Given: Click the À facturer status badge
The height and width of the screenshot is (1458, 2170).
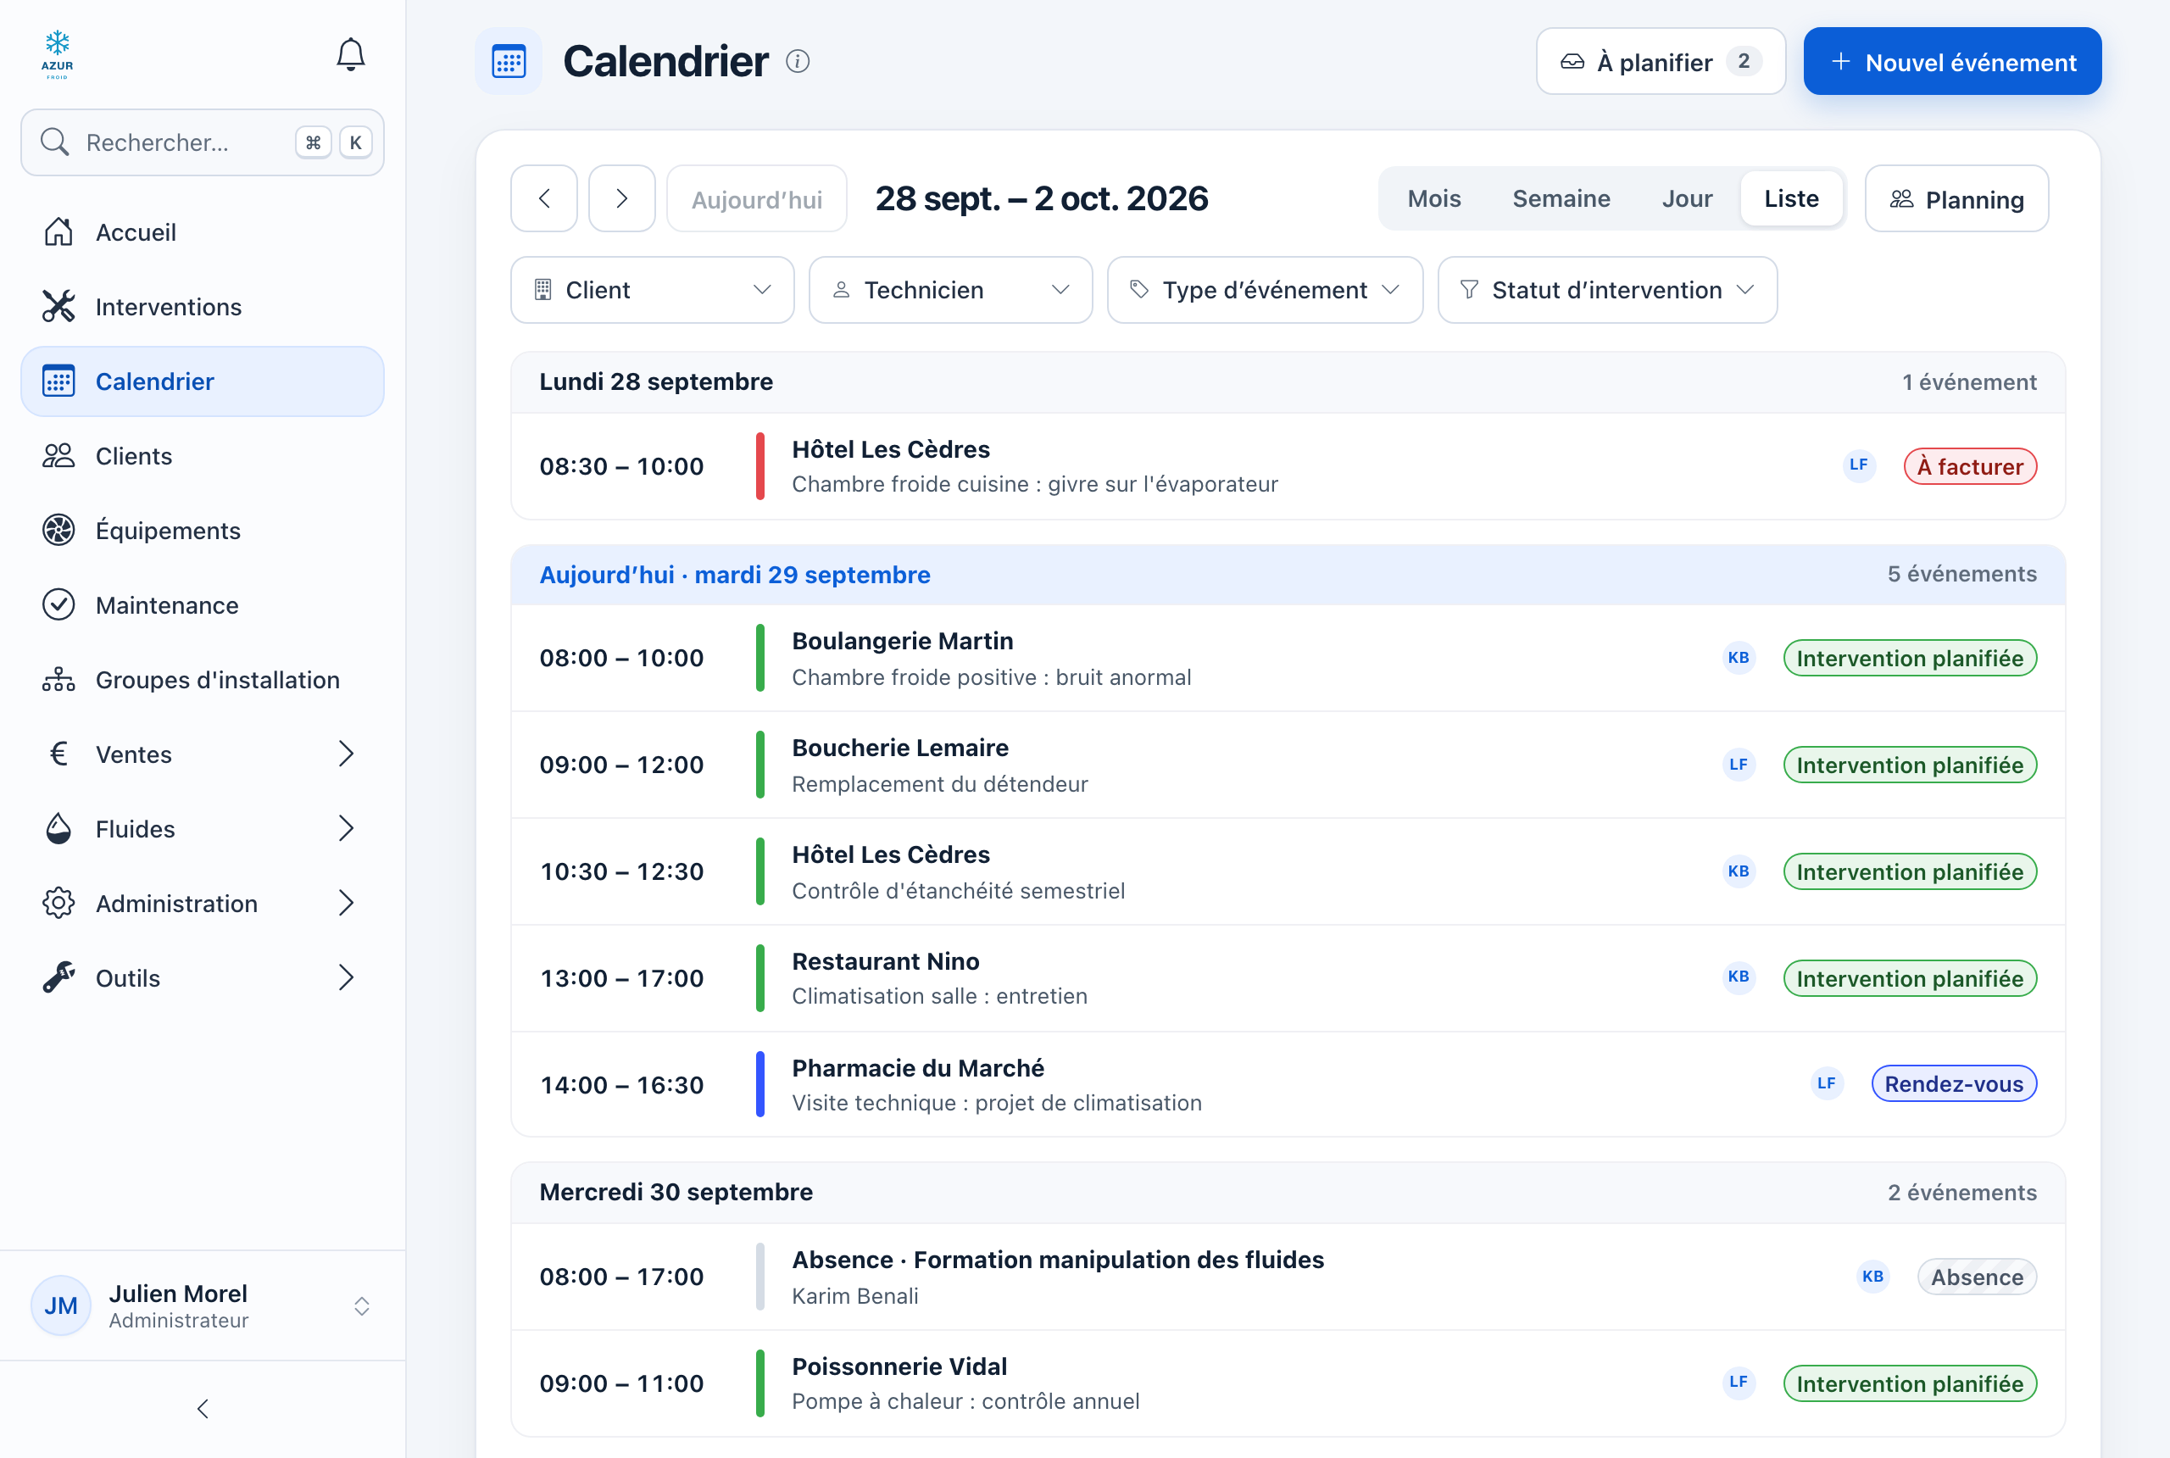Looking at the screenshot, I should (1970, 466).
